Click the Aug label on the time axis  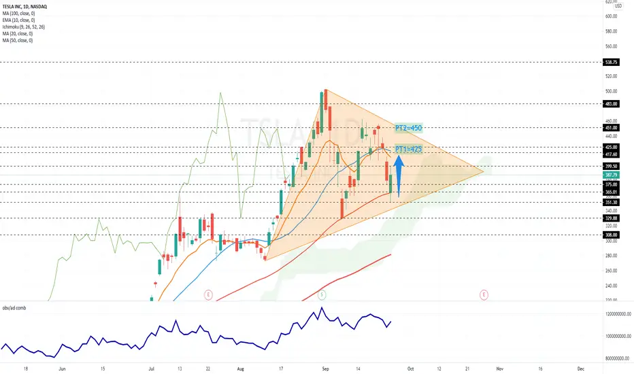(241, 369)
